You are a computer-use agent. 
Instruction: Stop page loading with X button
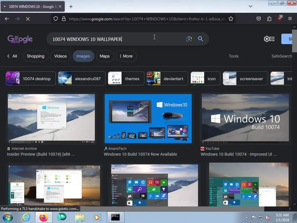(x=28, y=19)
